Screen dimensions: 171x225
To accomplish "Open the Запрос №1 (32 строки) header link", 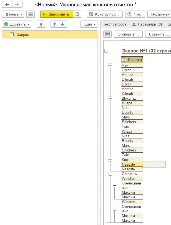I will [x=147, y=51].
